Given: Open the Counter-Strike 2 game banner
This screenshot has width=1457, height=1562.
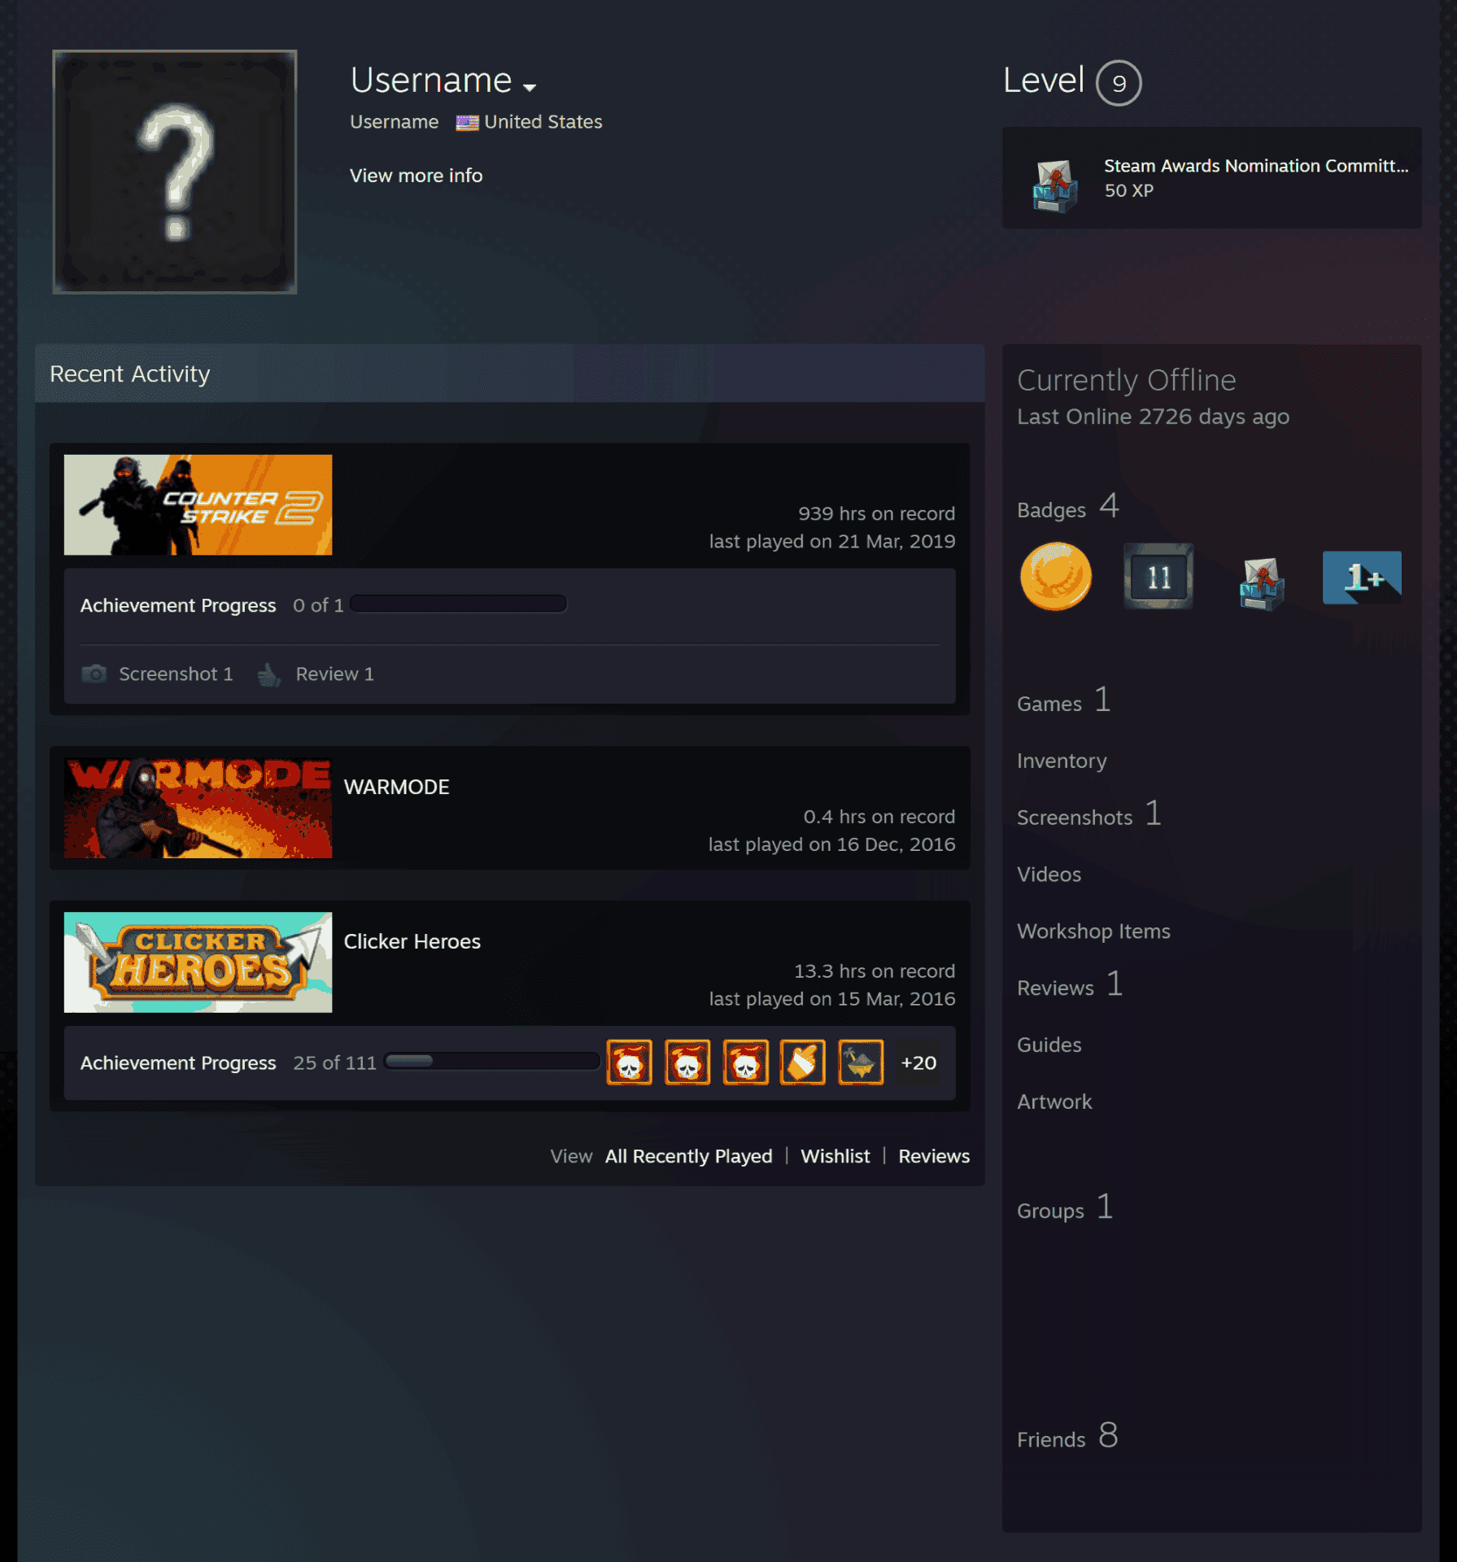Looking at the screenshot, I should pos(198,504).
